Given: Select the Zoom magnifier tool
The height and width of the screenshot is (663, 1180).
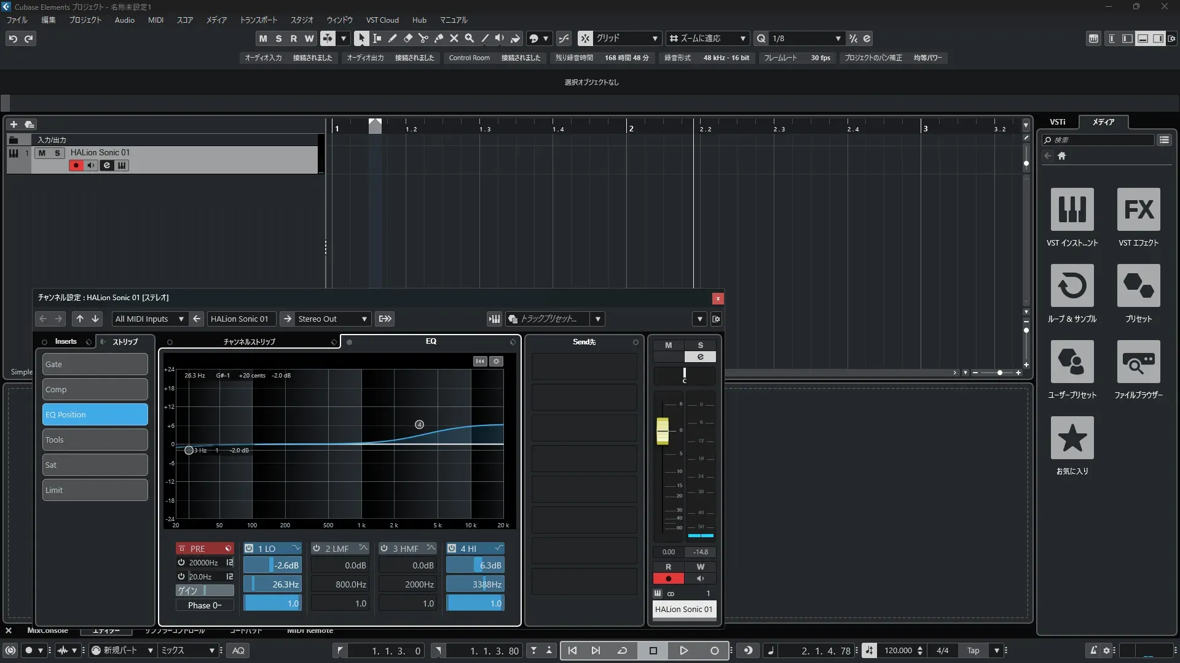Looking at the screenshot, I should [469, 38].
